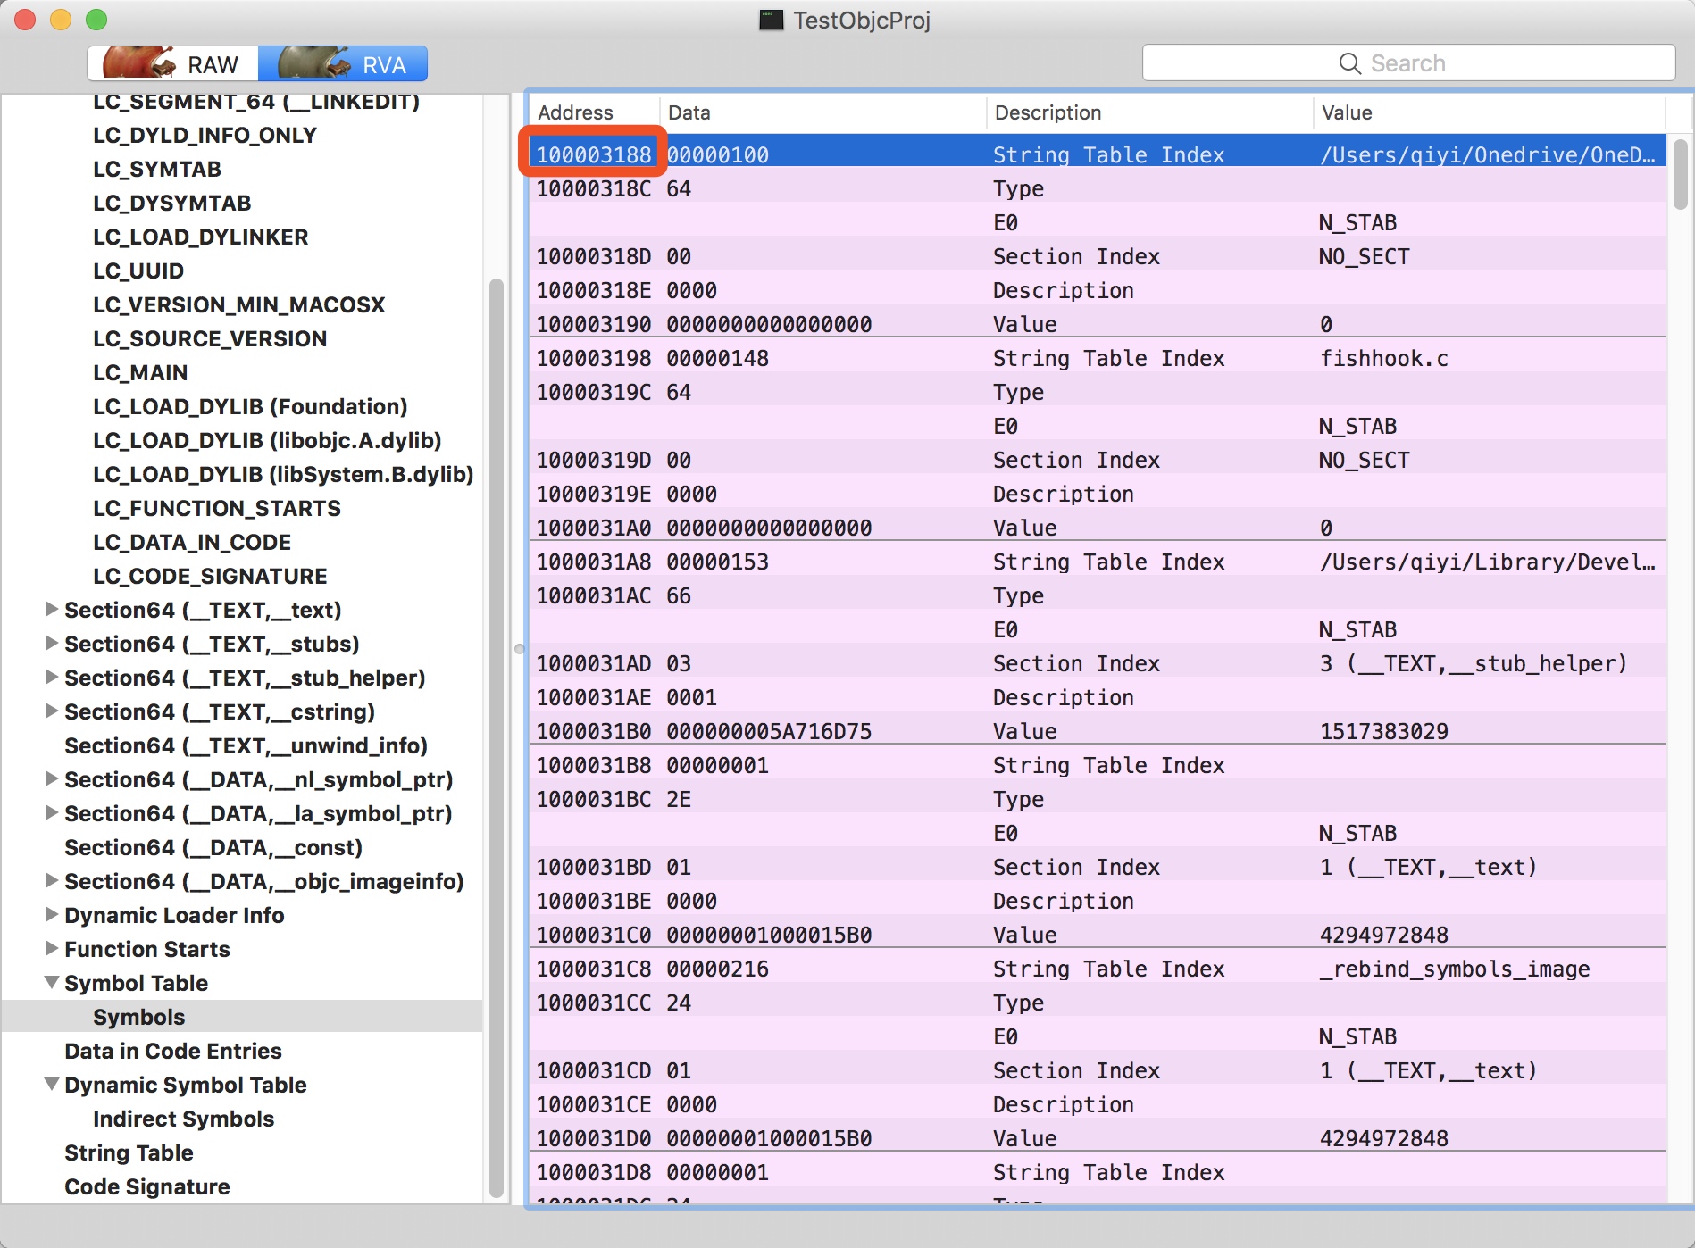Click the TestObjcProj title icon

pos(772,20)
